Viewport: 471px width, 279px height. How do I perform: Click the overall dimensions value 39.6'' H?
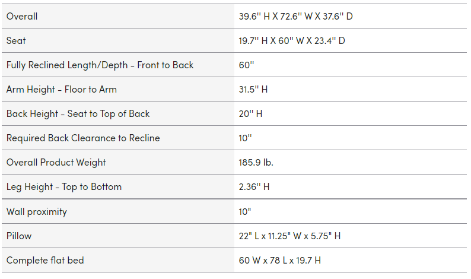295,17
